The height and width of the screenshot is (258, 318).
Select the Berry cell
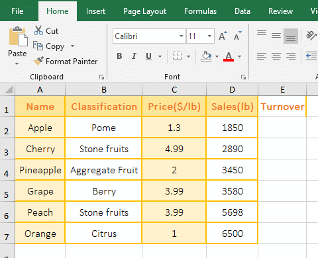click(x=104, y=191)
